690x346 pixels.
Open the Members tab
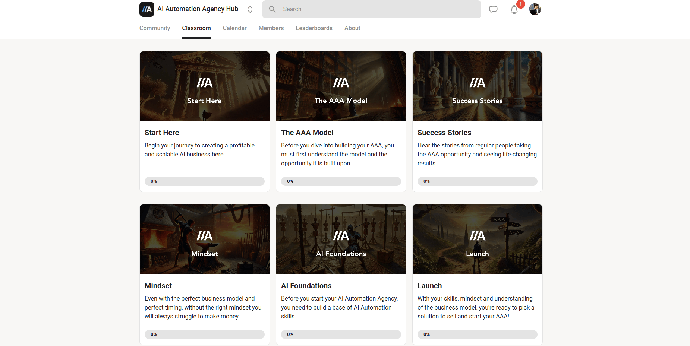(x=271, y=28)
